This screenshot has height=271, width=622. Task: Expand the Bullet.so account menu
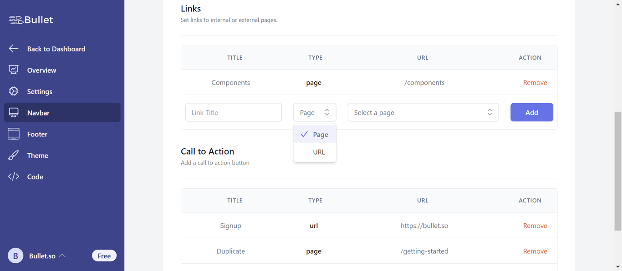pos(62,256)
